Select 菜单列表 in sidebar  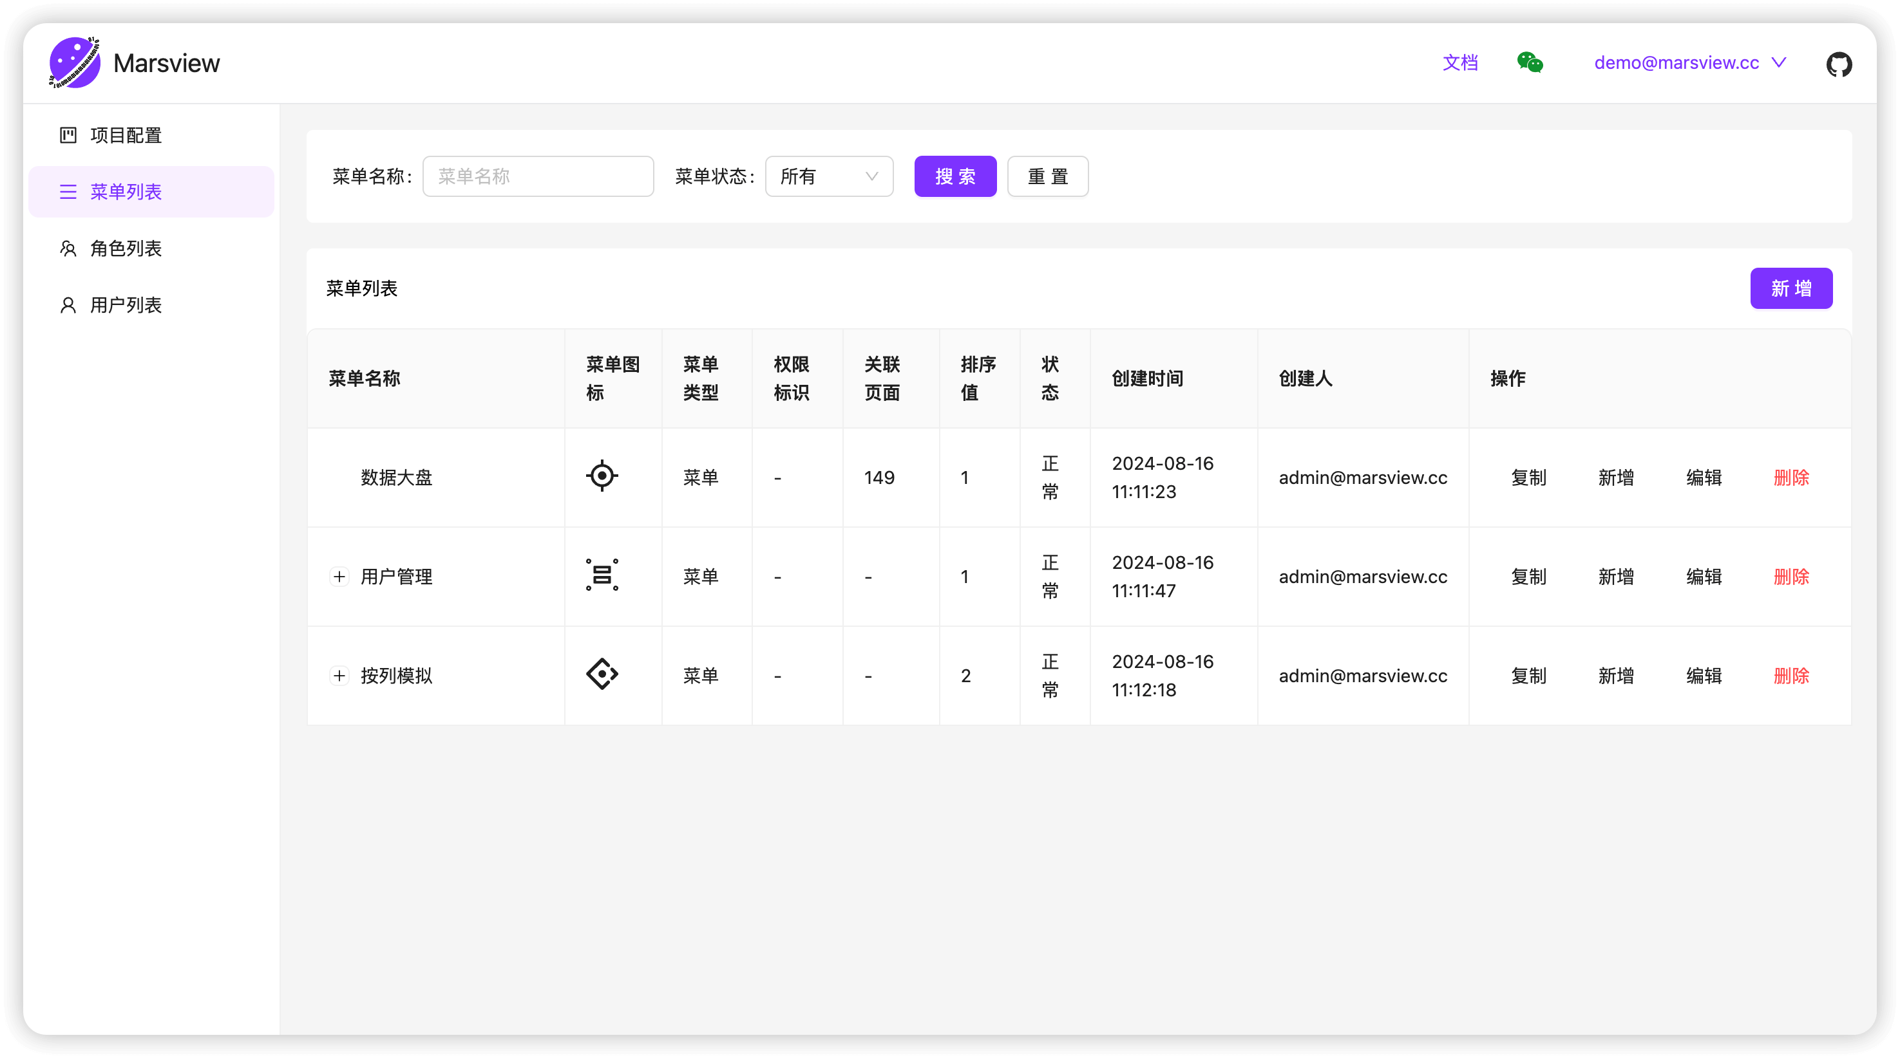coord(151,192)
